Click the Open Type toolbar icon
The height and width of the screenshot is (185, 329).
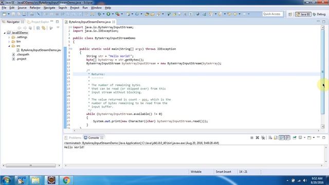pyautogui.click(x=147, y=14)
